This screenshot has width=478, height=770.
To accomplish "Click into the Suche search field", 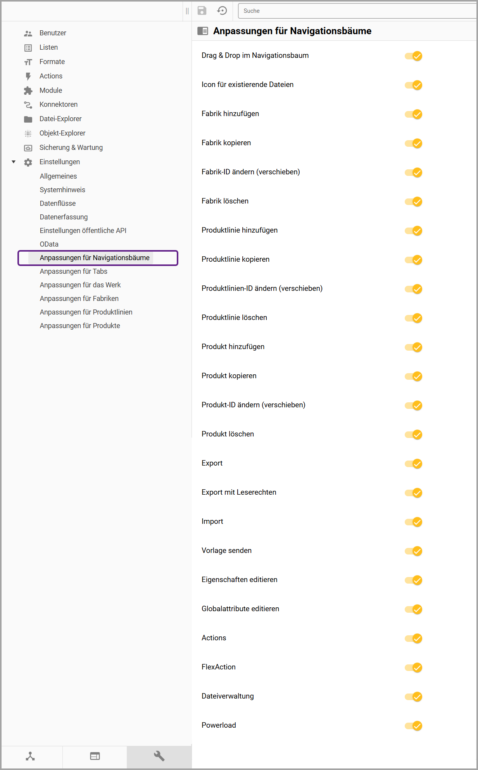I will click(357, 11).
